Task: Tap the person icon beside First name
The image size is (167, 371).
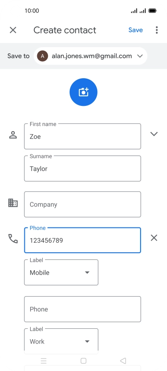Action: tap(13, 135)
